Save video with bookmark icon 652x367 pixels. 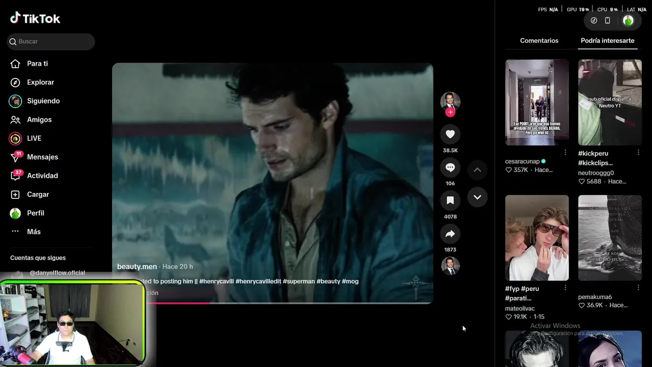pyautogui.click(x=450, y=200)
